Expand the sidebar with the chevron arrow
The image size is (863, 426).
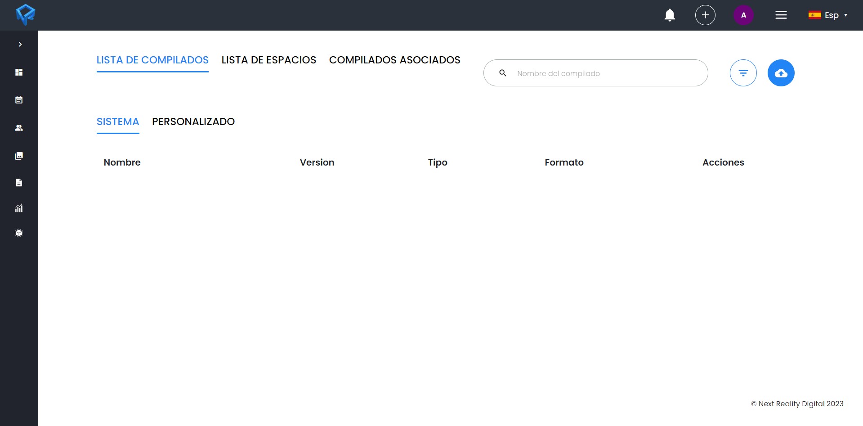[x=20, y=44]
